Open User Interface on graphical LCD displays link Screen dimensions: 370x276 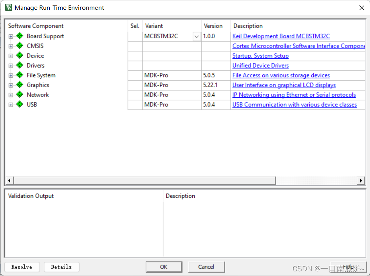tap(284, 85)
